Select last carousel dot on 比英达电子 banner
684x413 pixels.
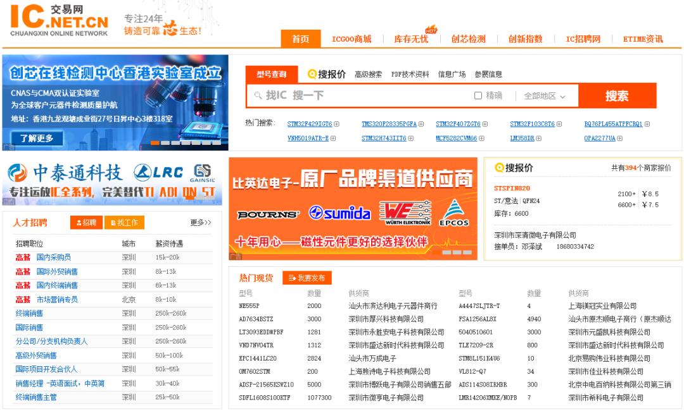pos(467,252)
